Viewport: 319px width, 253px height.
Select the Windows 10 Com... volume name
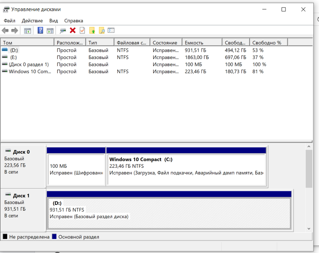30,72
